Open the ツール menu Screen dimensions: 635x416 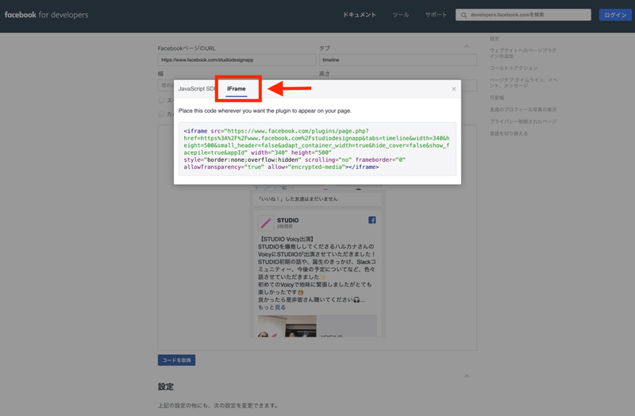pyautogui.click(x=401, y=14)
